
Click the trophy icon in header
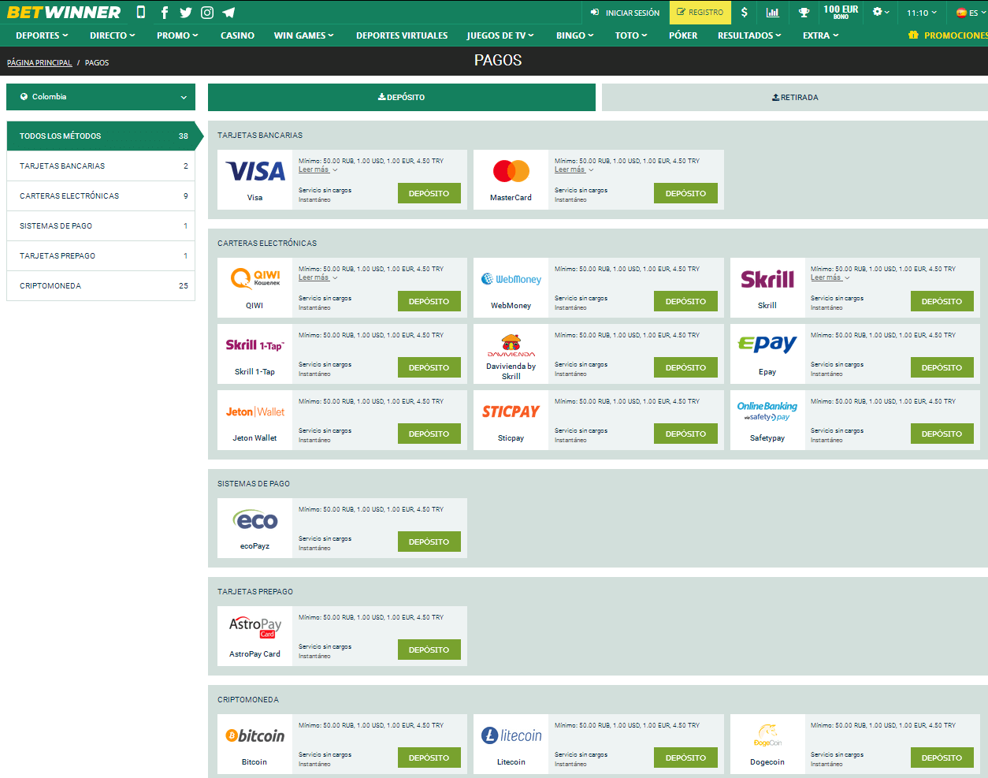coord(804,13)
